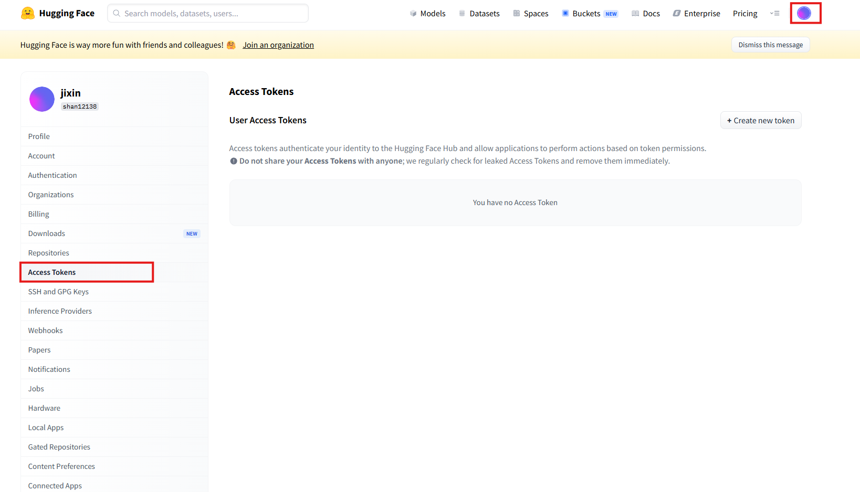Viewport: 860px width, 492px height.
Task: Click the shan12138 username badge
Action: (x=80, y=106)
